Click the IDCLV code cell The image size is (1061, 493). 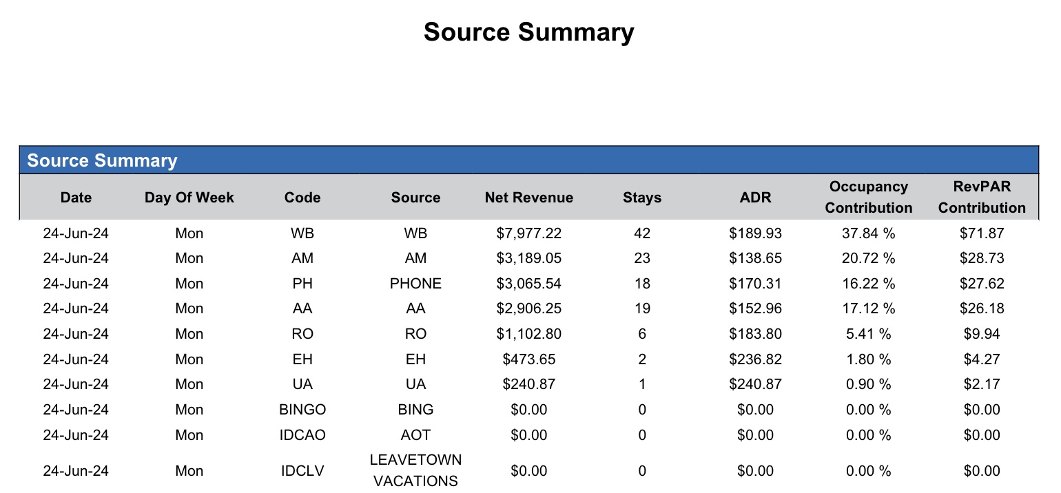[302, 471]
